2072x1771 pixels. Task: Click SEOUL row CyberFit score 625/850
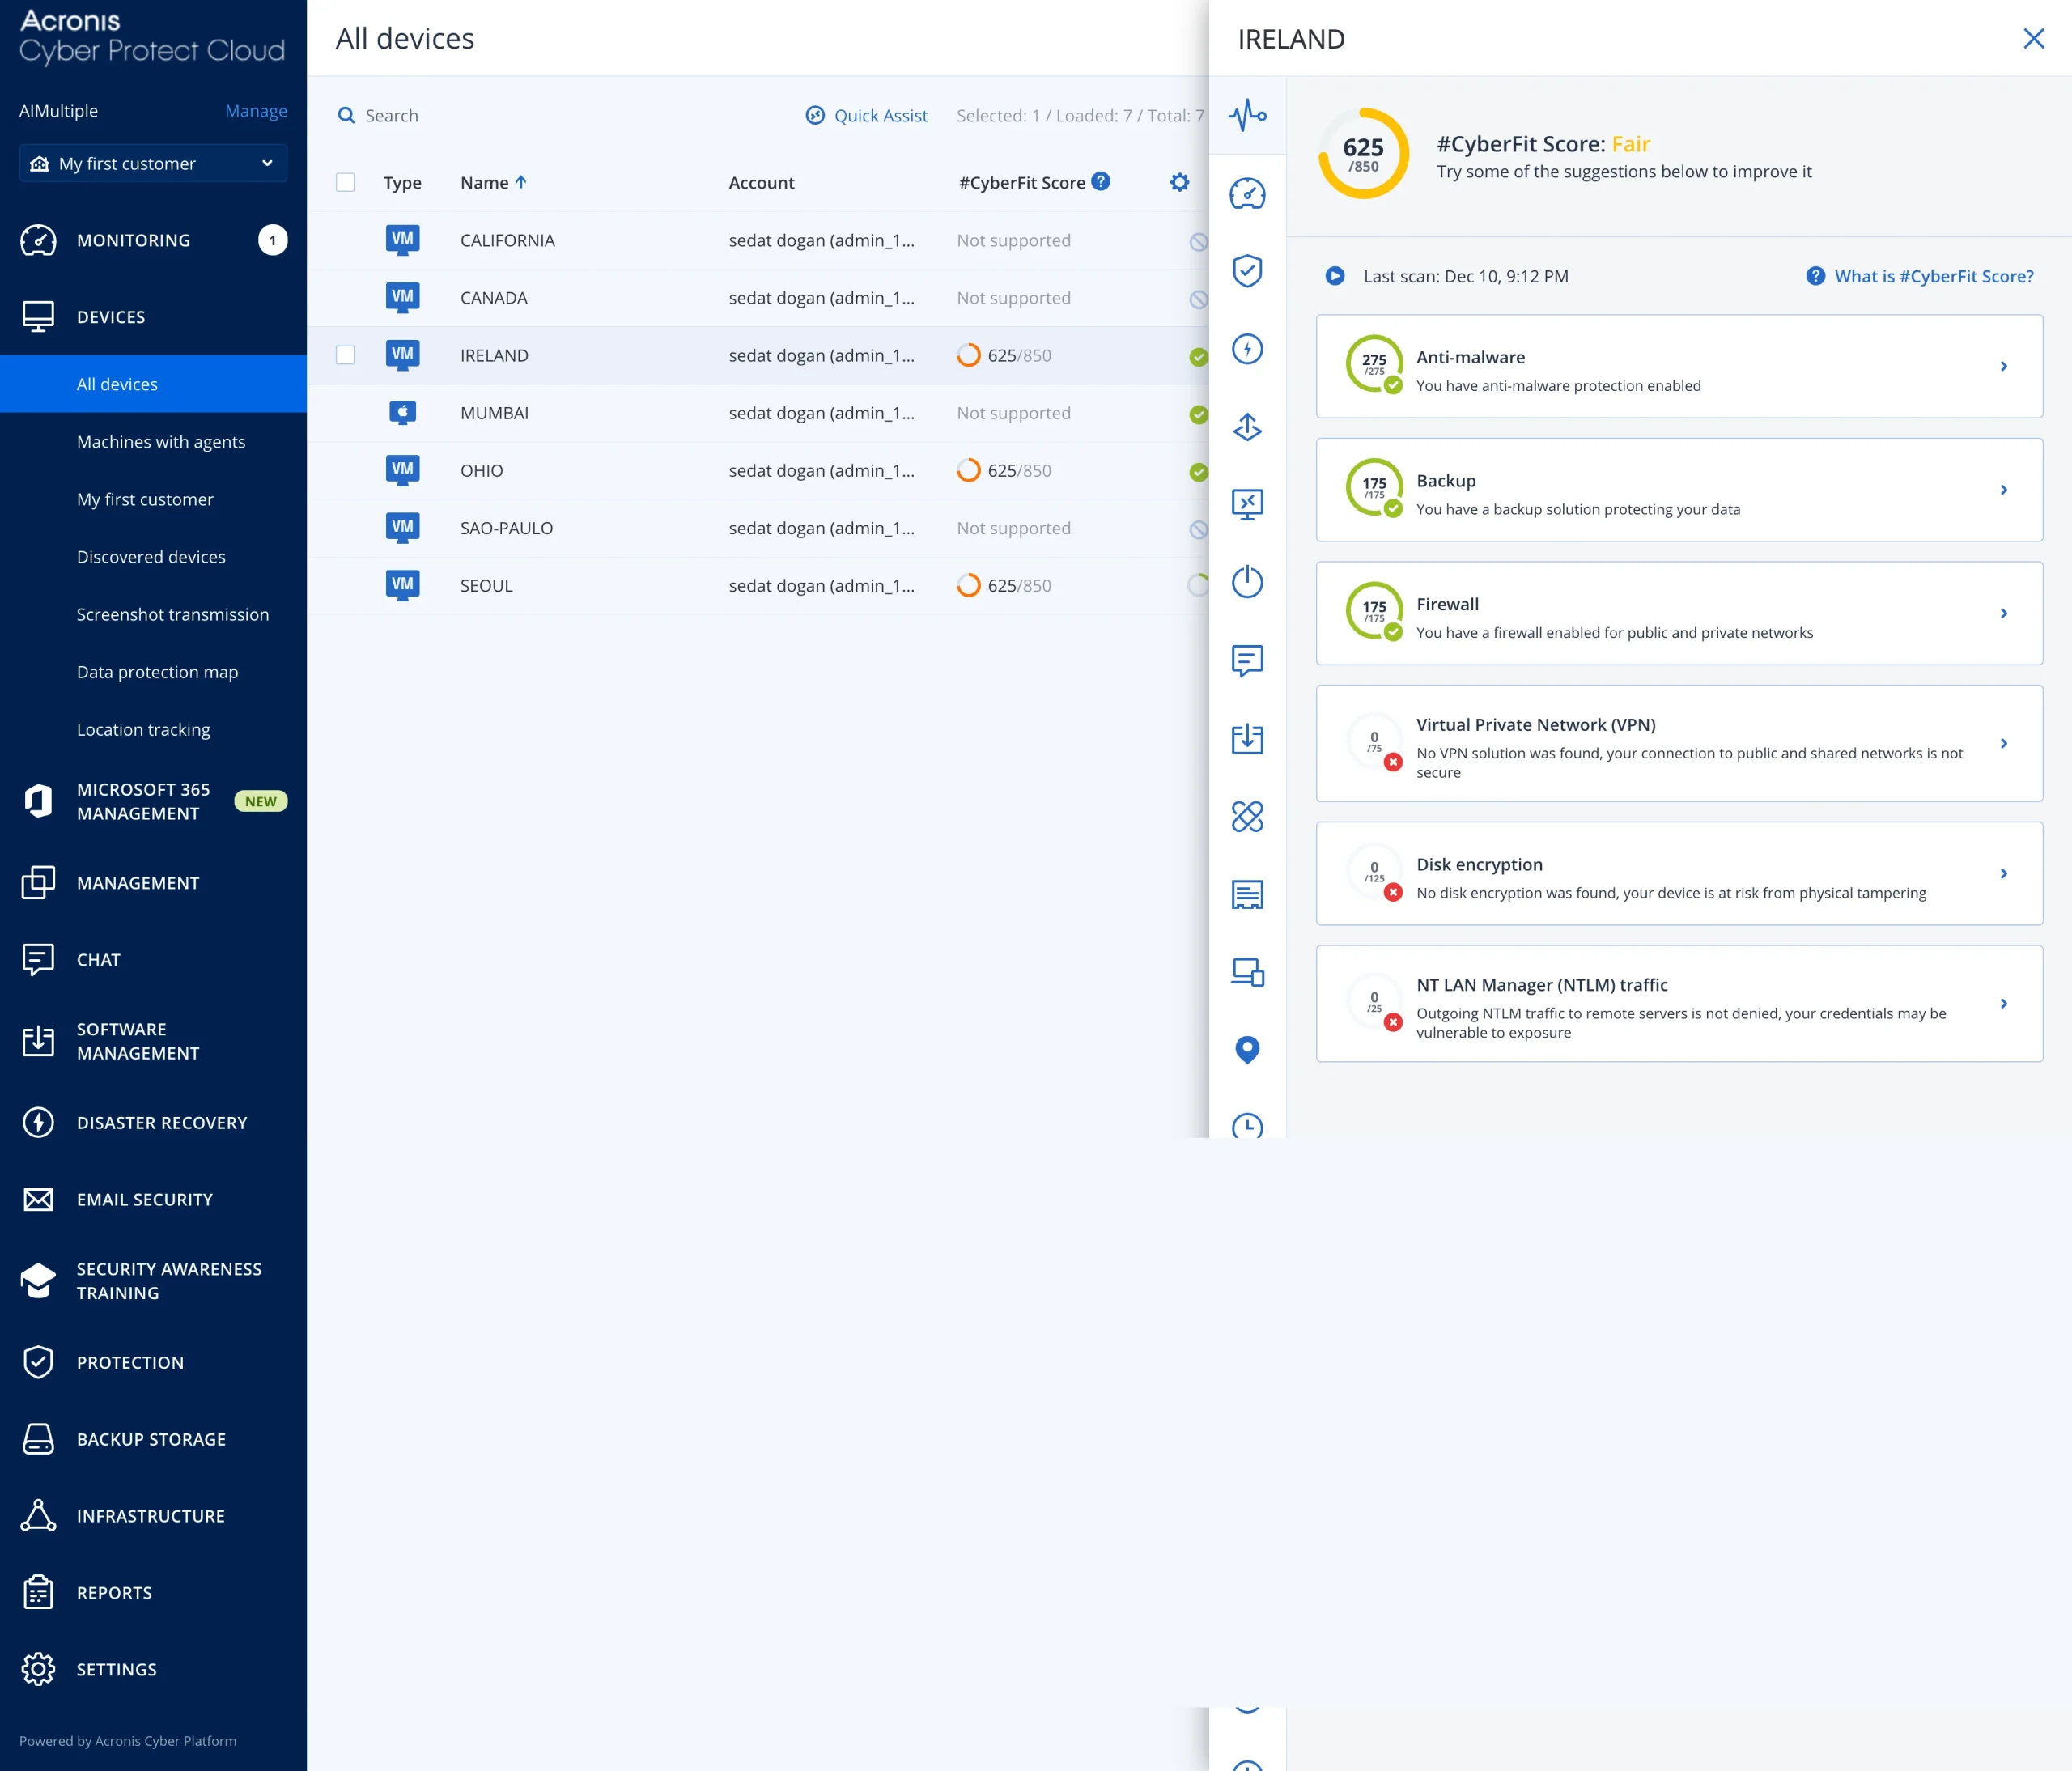[x=1004, y=585]
